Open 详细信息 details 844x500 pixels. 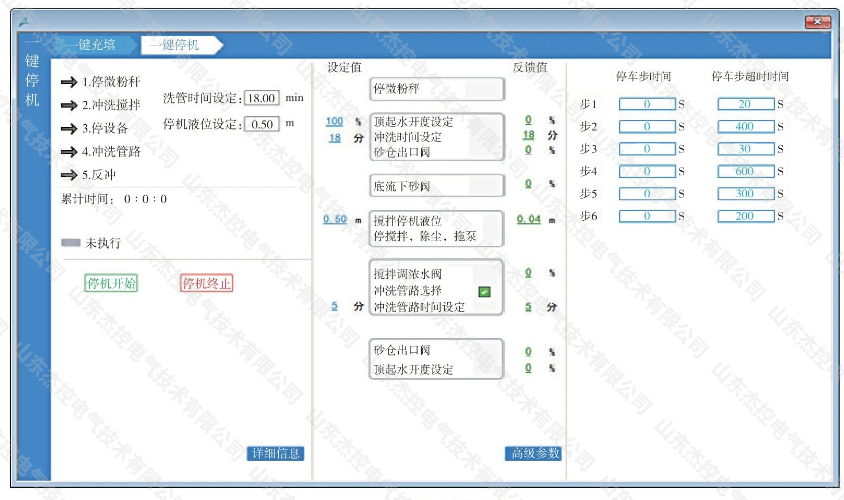[275, 454]
